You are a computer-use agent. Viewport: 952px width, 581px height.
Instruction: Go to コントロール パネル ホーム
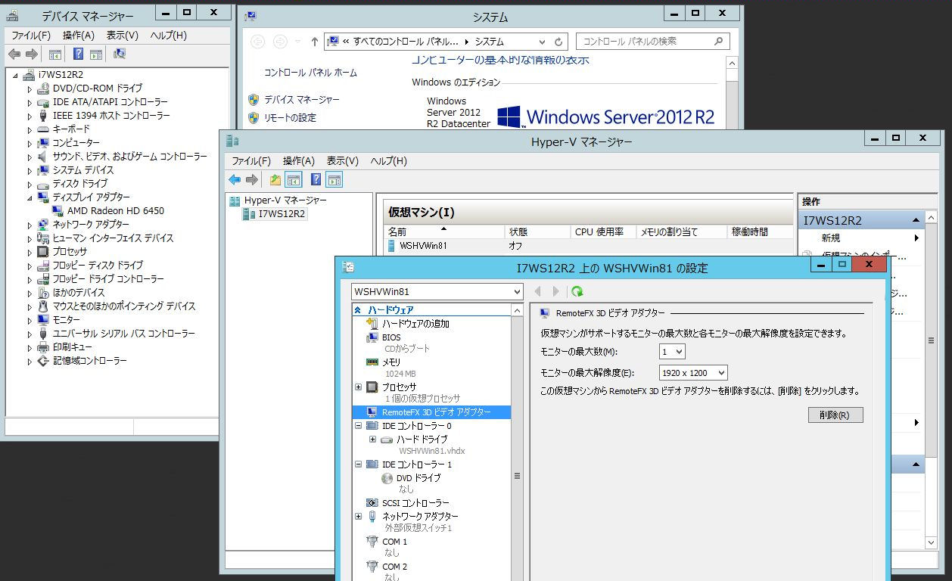(x=310, y=73)
